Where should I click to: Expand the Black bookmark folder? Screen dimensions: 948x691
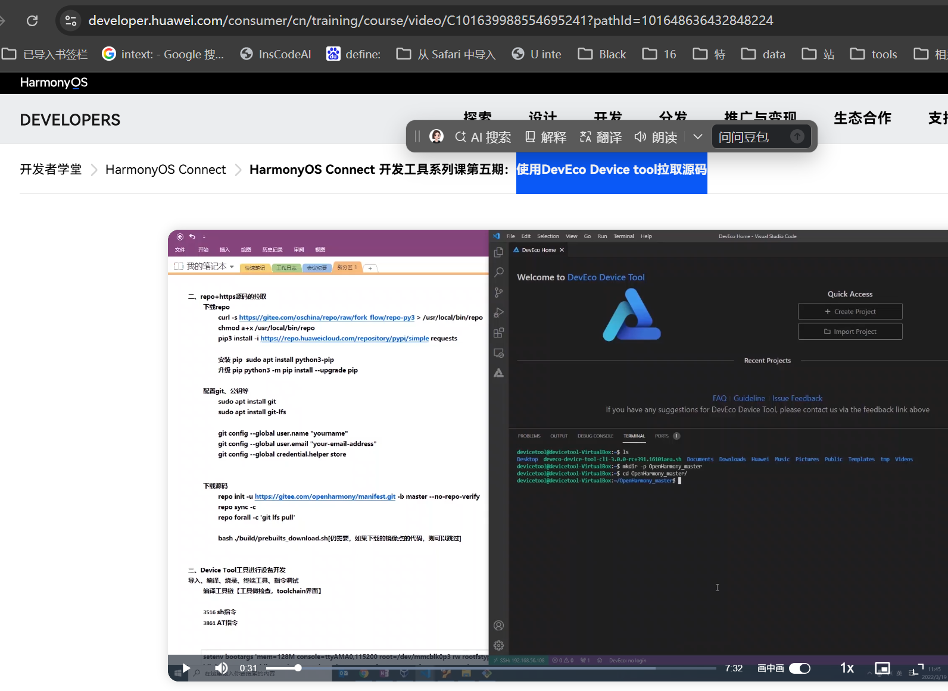[602, 54]
